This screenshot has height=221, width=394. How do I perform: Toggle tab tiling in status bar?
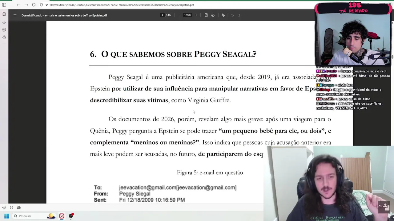coord(11,207)
